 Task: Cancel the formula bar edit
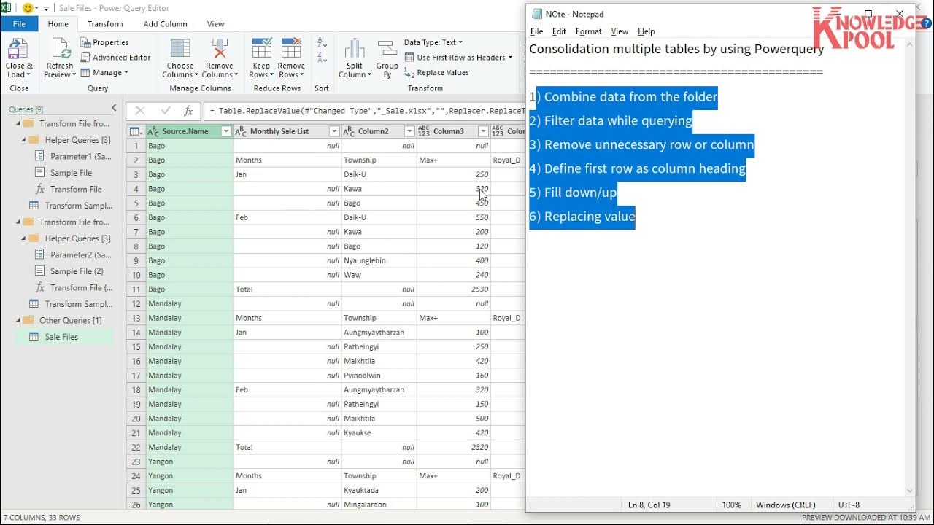point(140,111)
